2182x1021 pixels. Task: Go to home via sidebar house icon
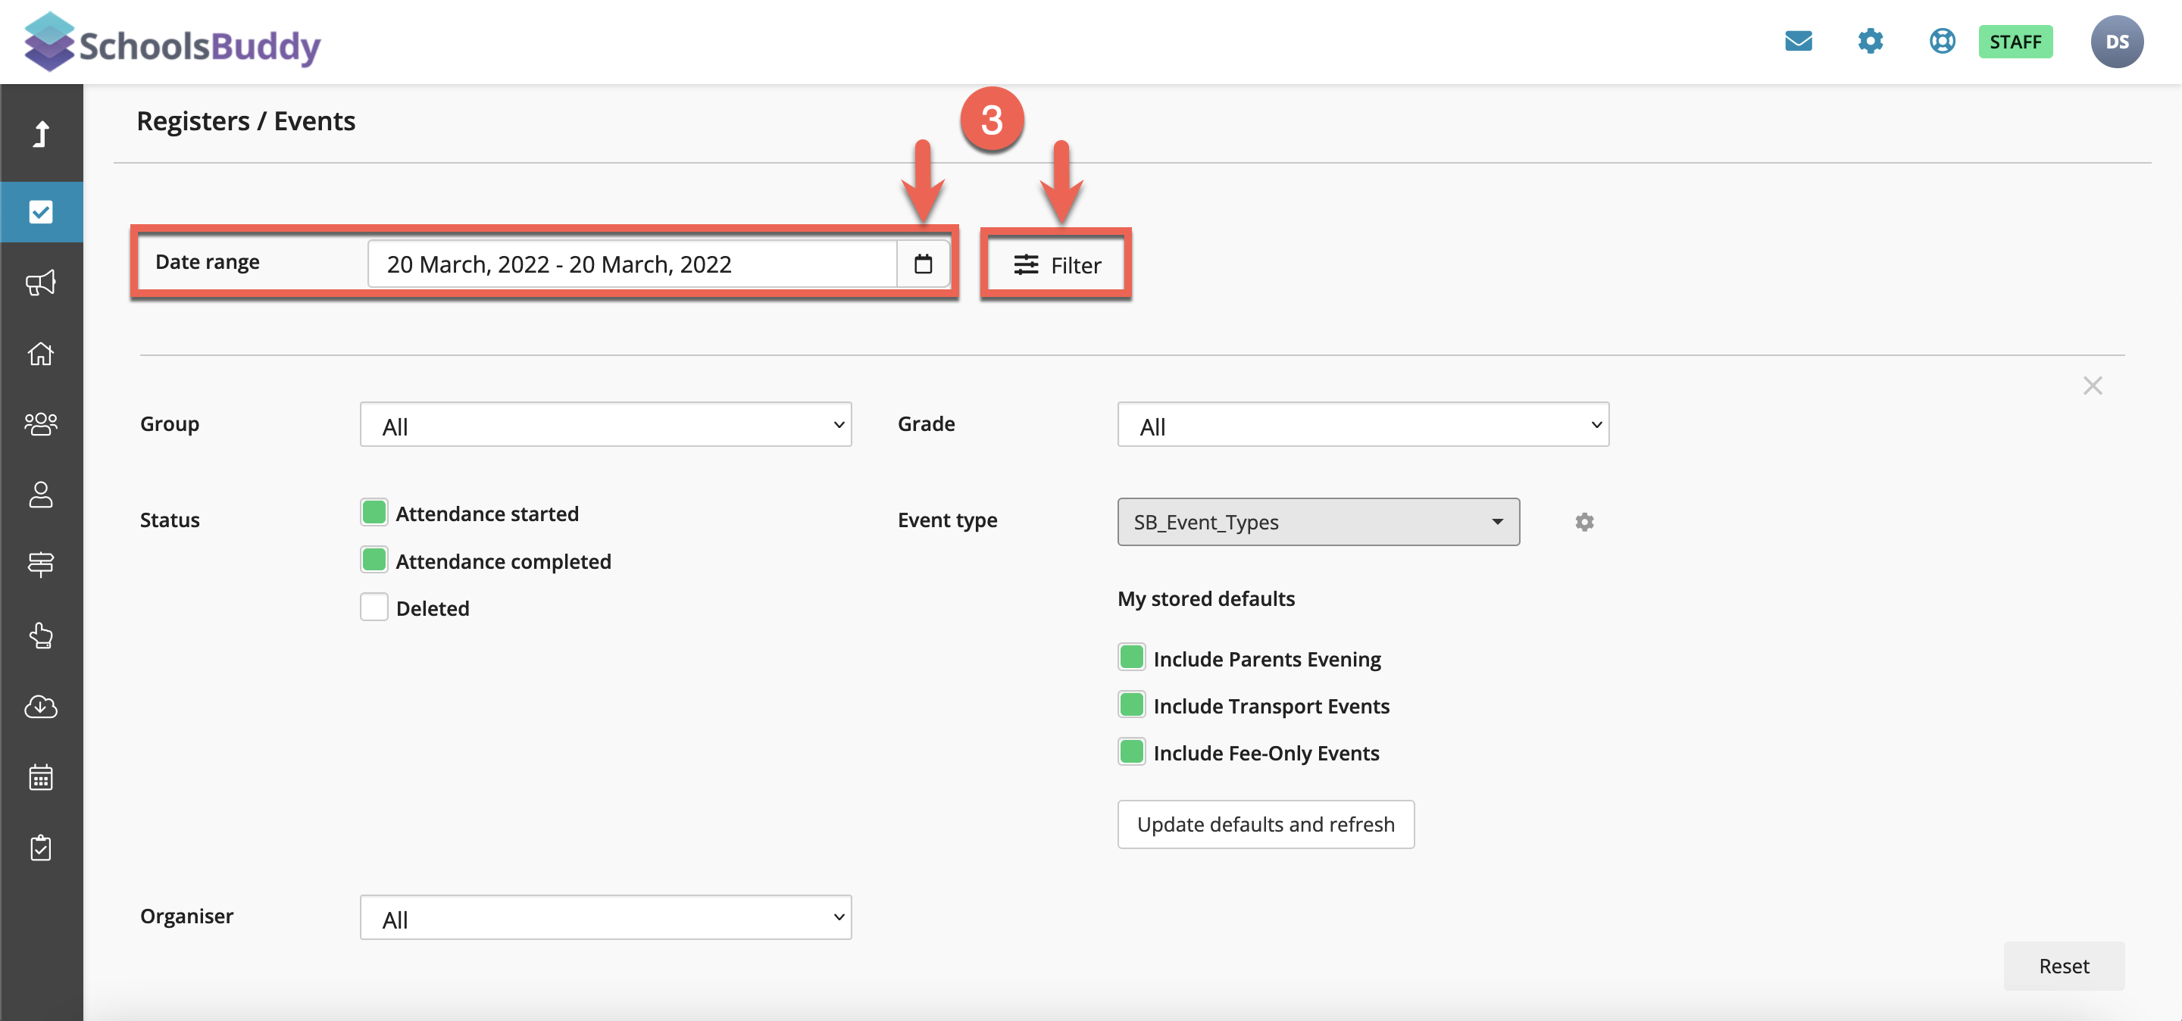click(x=41, y=353)
